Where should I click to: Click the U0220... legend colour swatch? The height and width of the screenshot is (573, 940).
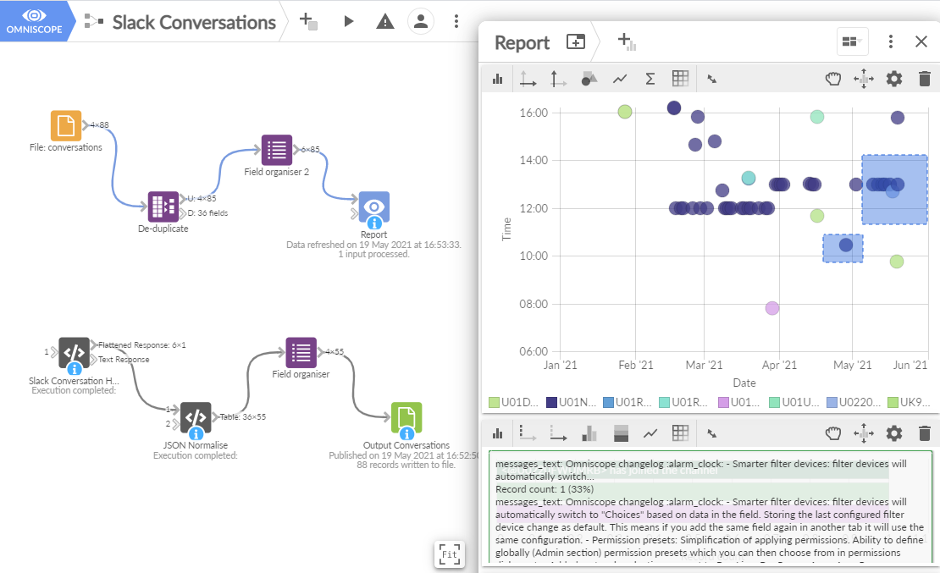(x=832, y=402)
